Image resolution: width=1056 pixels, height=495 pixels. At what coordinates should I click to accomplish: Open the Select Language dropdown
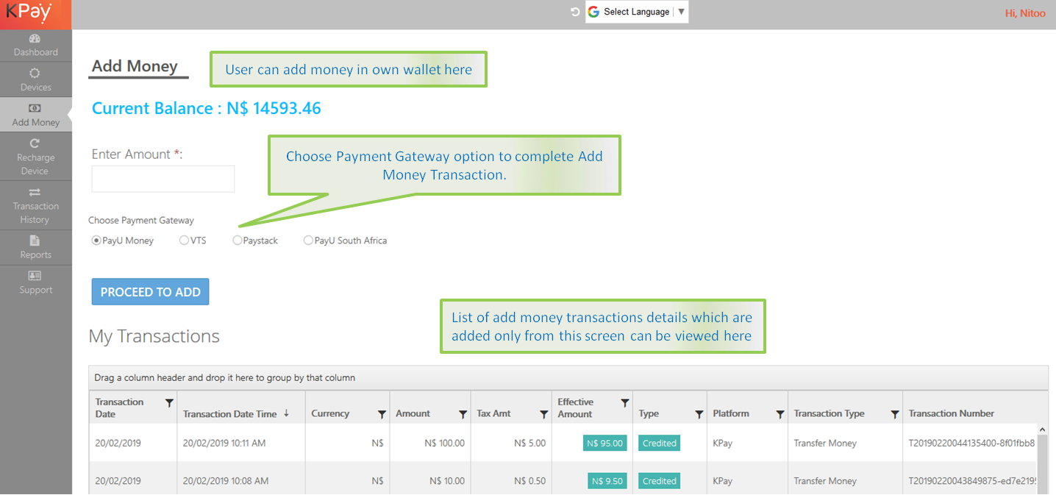[637, 12]
